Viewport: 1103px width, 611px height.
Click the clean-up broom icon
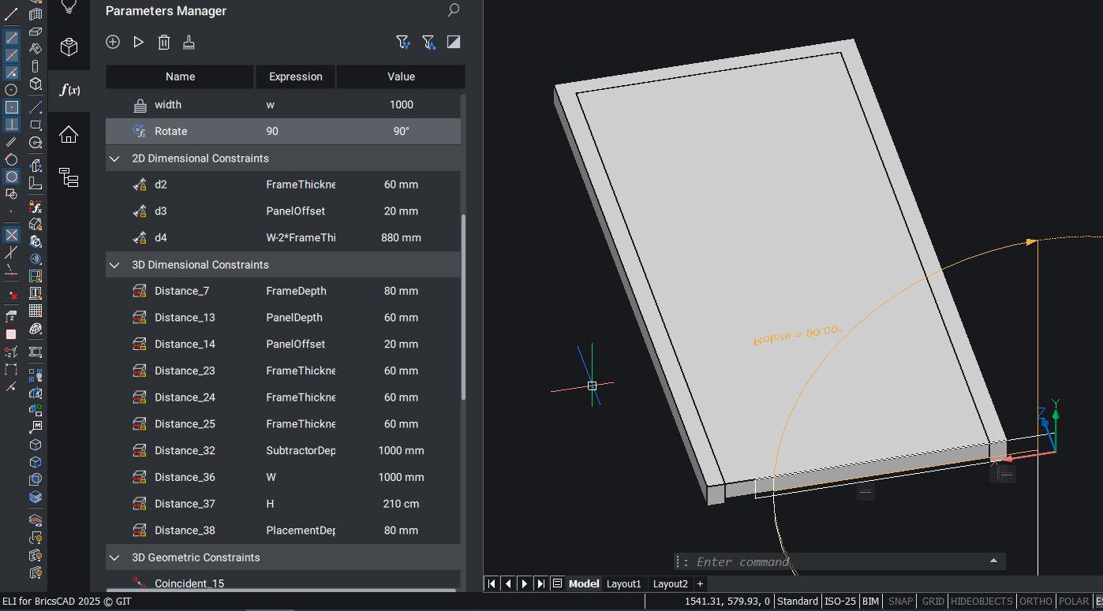tap(189, 43)
